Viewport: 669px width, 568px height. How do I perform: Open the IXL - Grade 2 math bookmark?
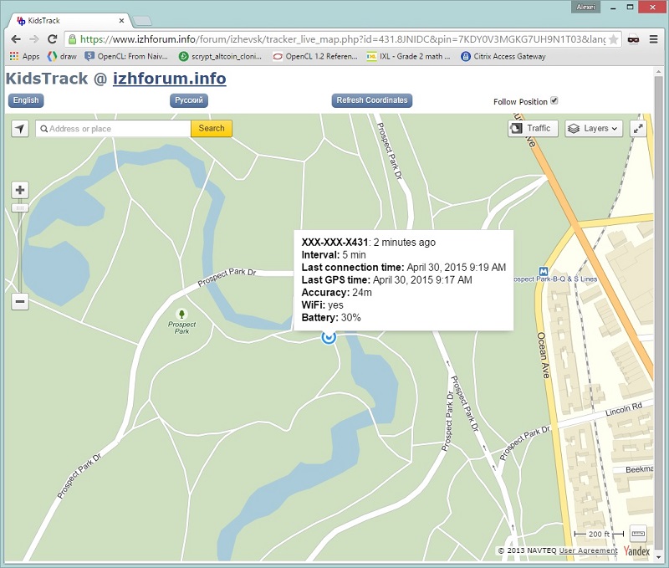(x=409, y=56)
